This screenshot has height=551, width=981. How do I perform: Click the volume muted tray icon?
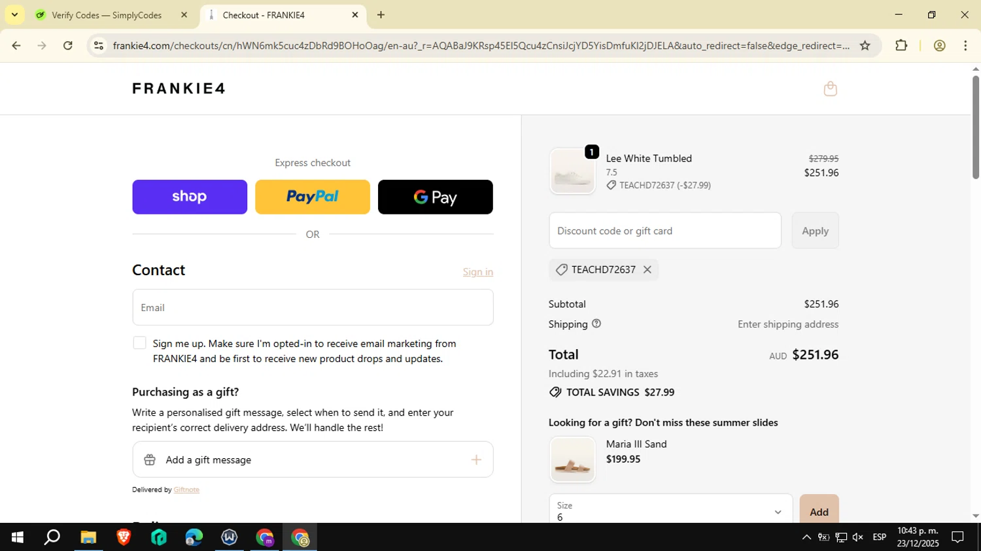coord(858,537)
